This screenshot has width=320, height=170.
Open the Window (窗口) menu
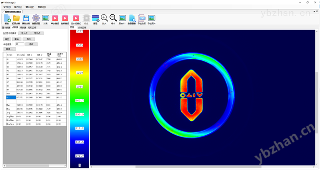click(30, 7)
